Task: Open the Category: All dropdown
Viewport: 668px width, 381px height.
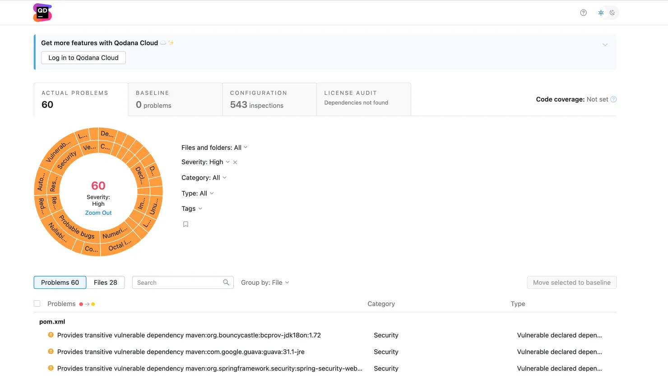Action: pyautogui.click(x=204, y=178)
